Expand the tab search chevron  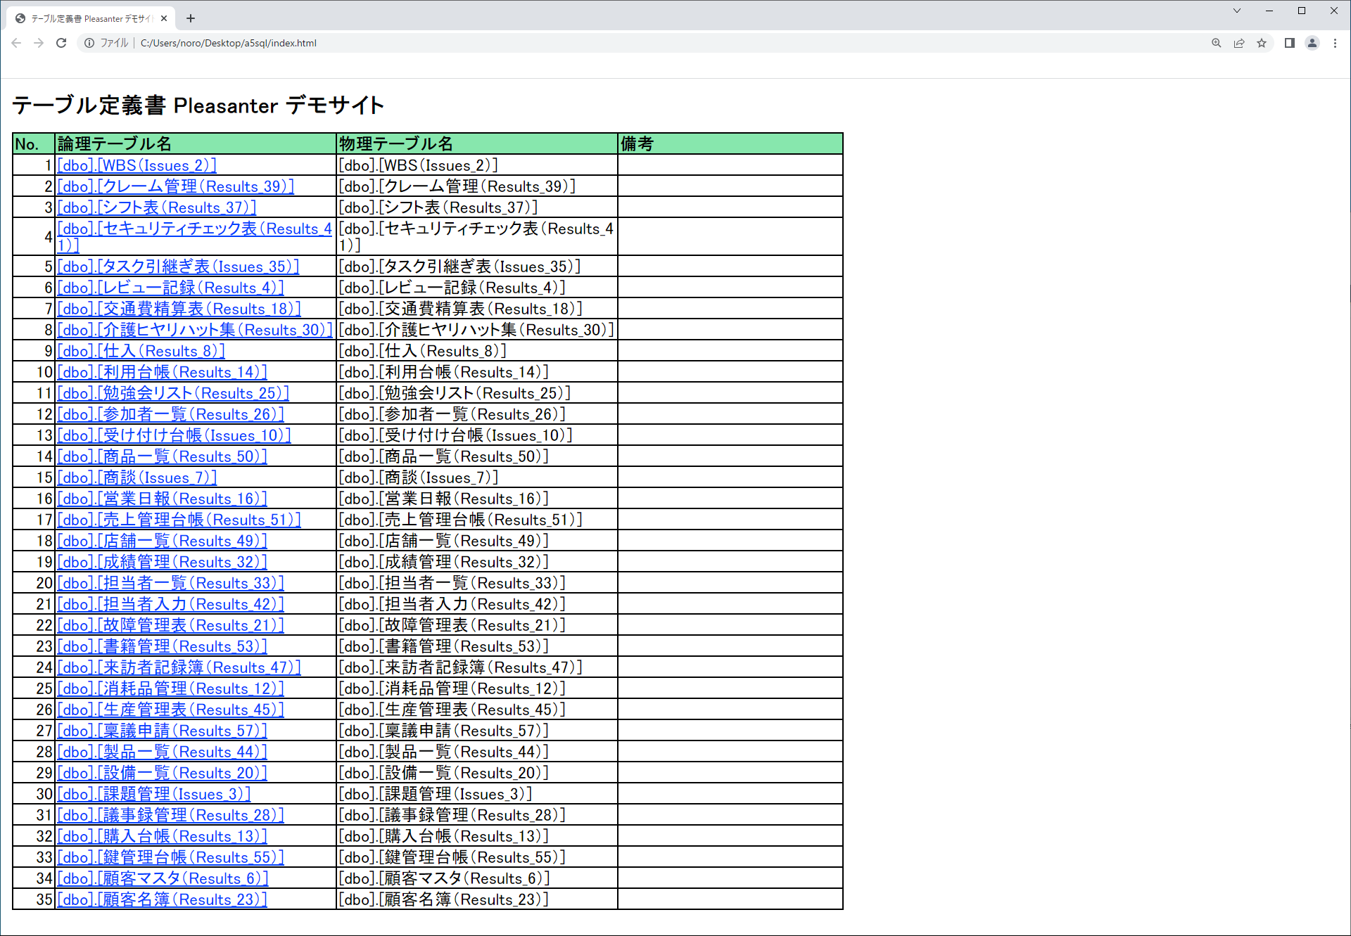click(1237, 11)
